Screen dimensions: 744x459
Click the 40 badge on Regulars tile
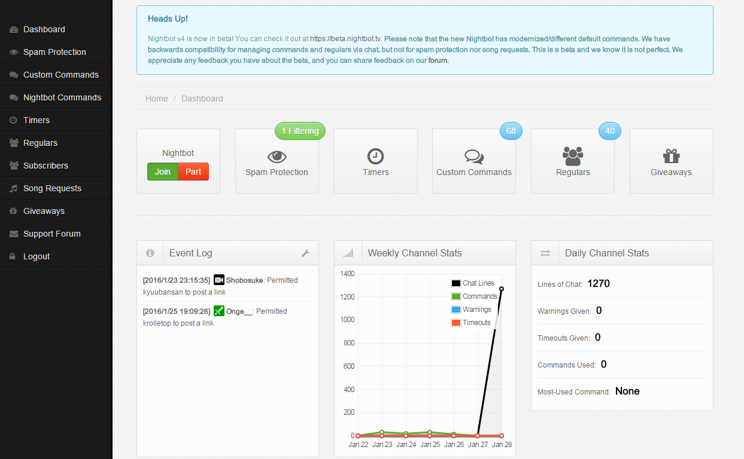pos(609,131)
